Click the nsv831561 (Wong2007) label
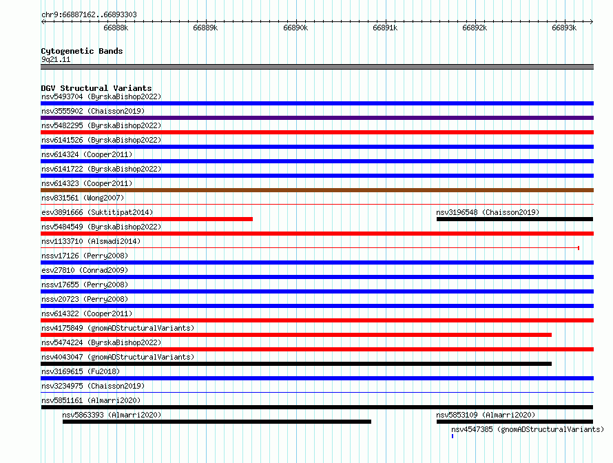The height and width of the screenshot is (463, 613). [x=83, y=198]
